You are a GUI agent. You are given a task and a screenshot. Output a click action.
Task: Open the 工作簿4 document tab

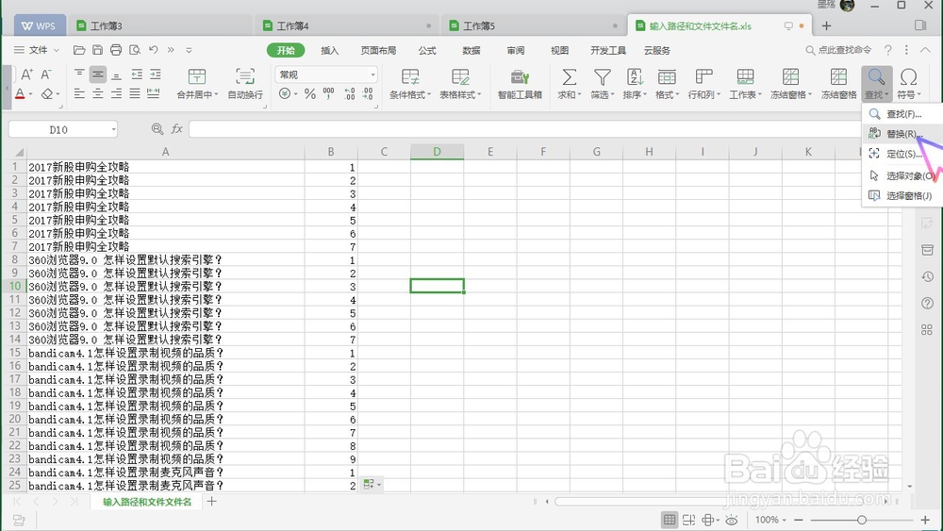346,25
